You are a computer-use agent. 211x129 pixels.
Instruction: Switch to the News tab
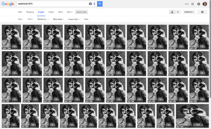click(61, 12)
